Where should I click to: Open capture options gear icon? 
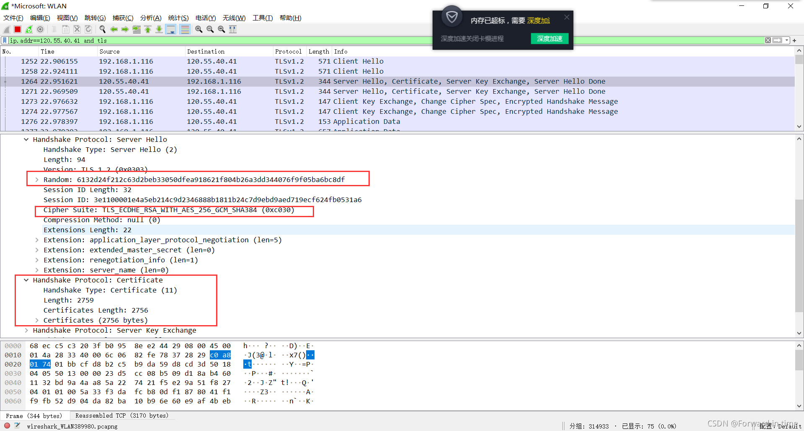point(40,29)
